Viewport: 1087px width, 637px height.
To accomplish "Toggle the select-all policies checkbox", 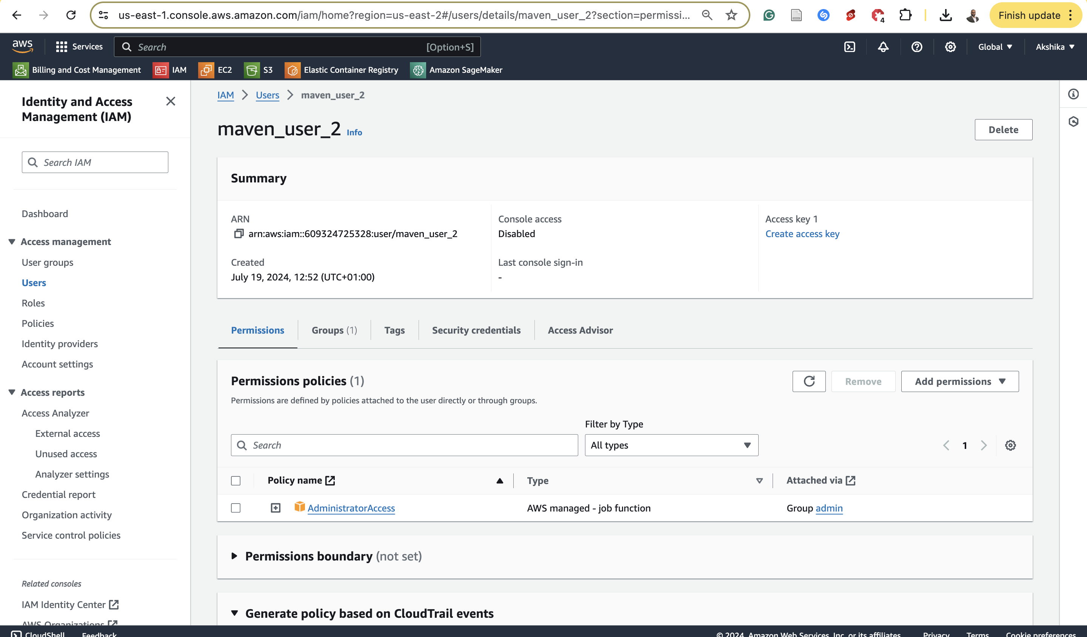I will tap(236, 481).
